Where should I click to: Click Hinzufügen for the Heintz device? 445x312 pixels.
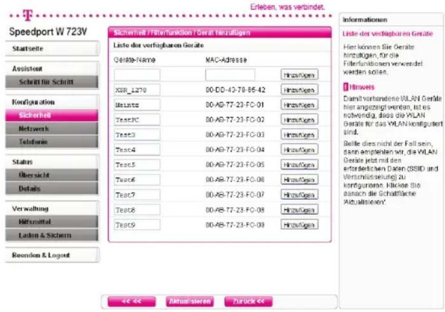pyautogui.click(x=299, y=105)
